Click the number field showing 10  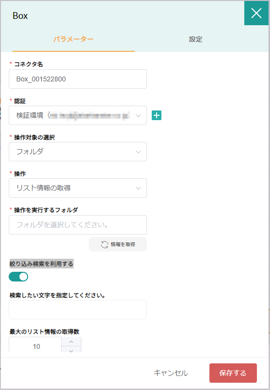(35, 346)
